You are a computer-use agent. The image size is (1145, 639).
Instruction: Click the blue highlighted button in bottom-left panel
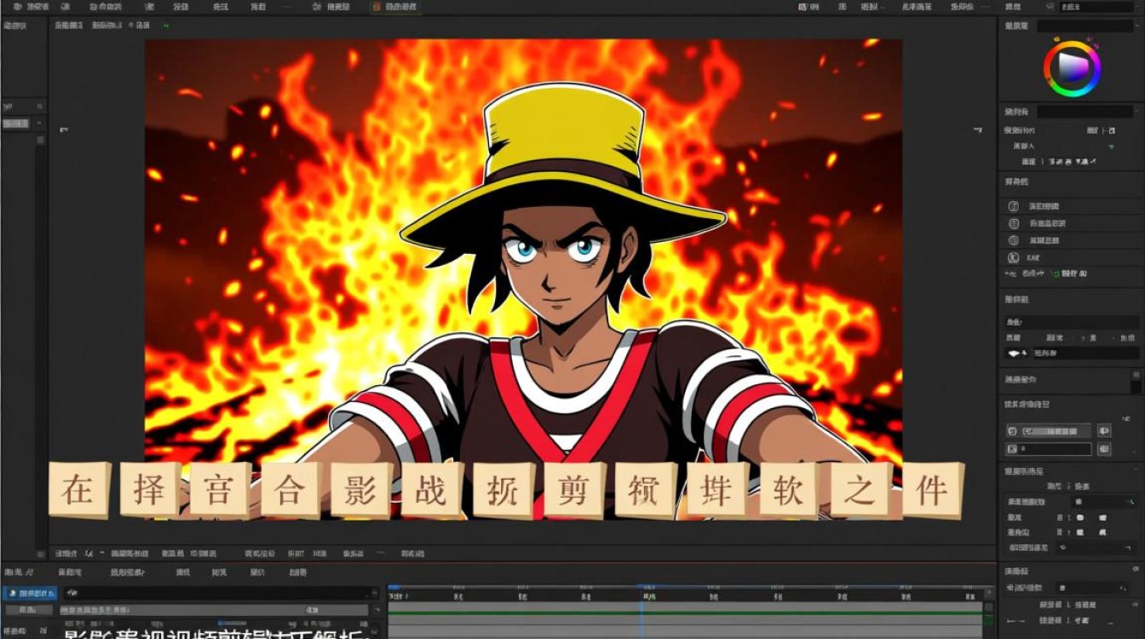(x=29, y=593)
